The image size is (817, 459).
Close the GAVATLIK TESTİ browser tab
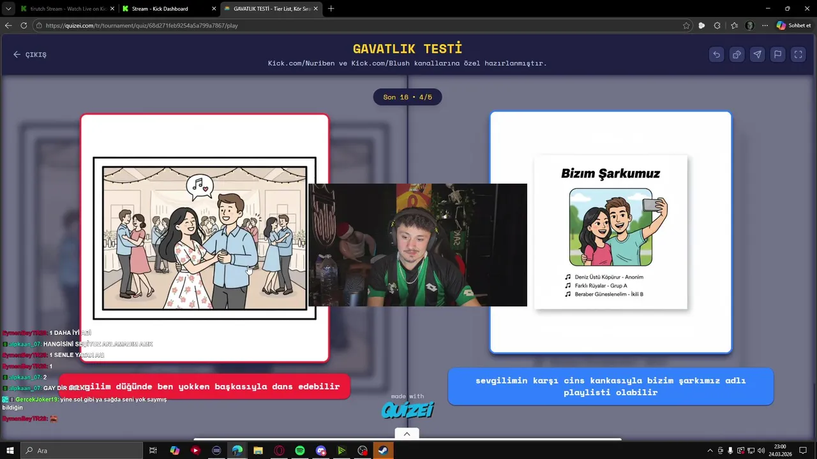pos(315,9)
